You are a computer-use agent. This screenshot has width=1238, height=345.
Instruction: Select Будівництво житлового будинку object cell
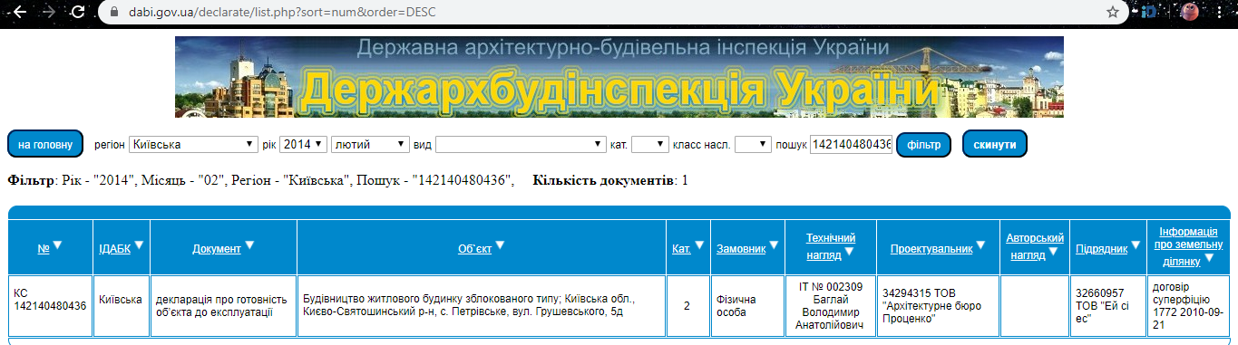[482, 306]
